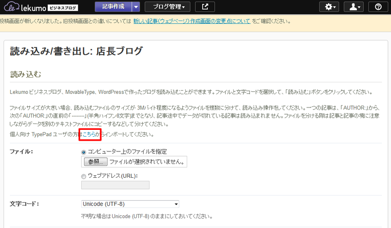The image size is (391, 228).
Task: Open the ブログ管理 menu
Action: point(167,7)
